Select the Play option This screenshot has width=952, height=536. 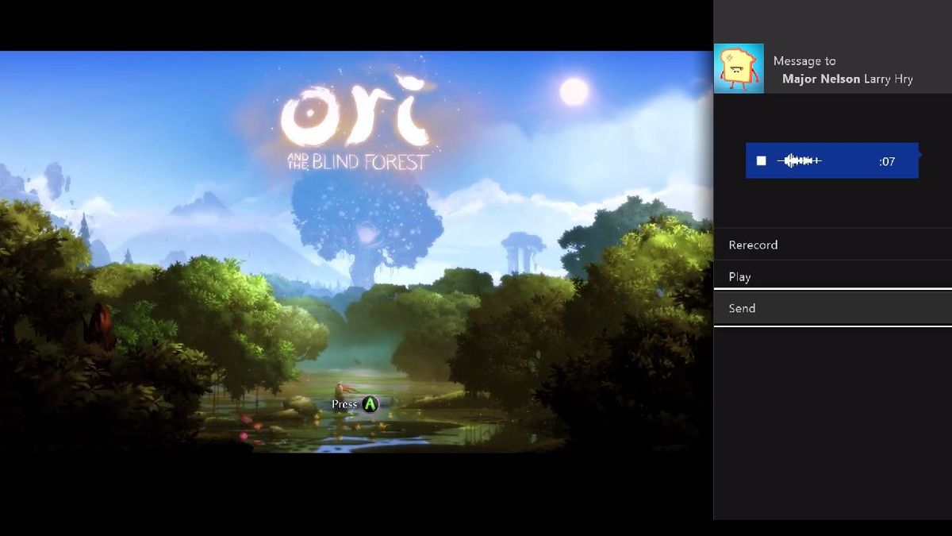pos(833,276)
